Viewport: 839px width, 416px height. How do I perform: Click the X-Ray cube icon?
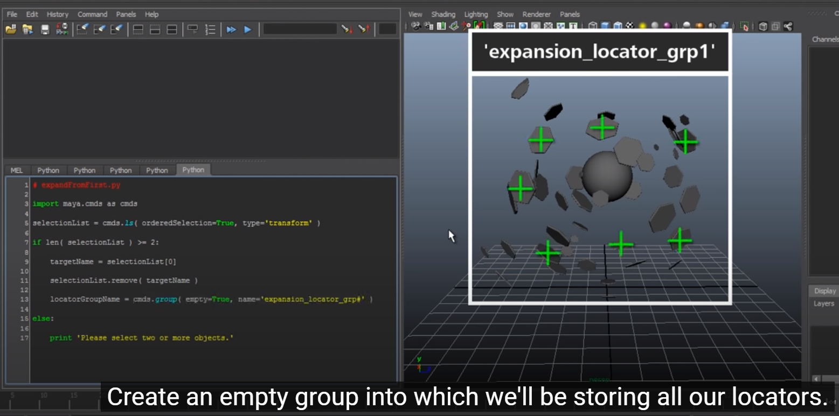tap(762, 26)
